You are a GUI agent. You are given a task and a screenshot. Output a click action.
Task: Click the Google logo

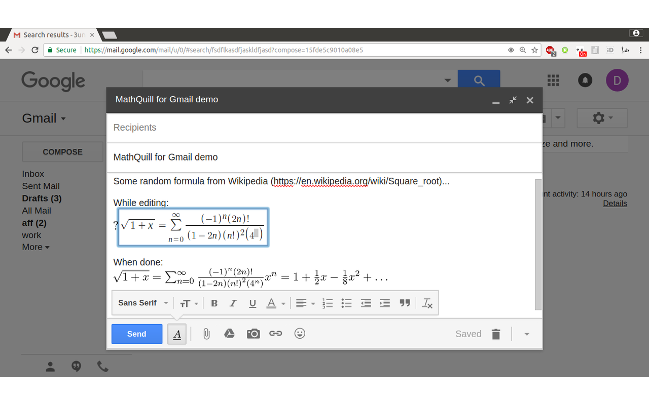click(x=53, y=81)
